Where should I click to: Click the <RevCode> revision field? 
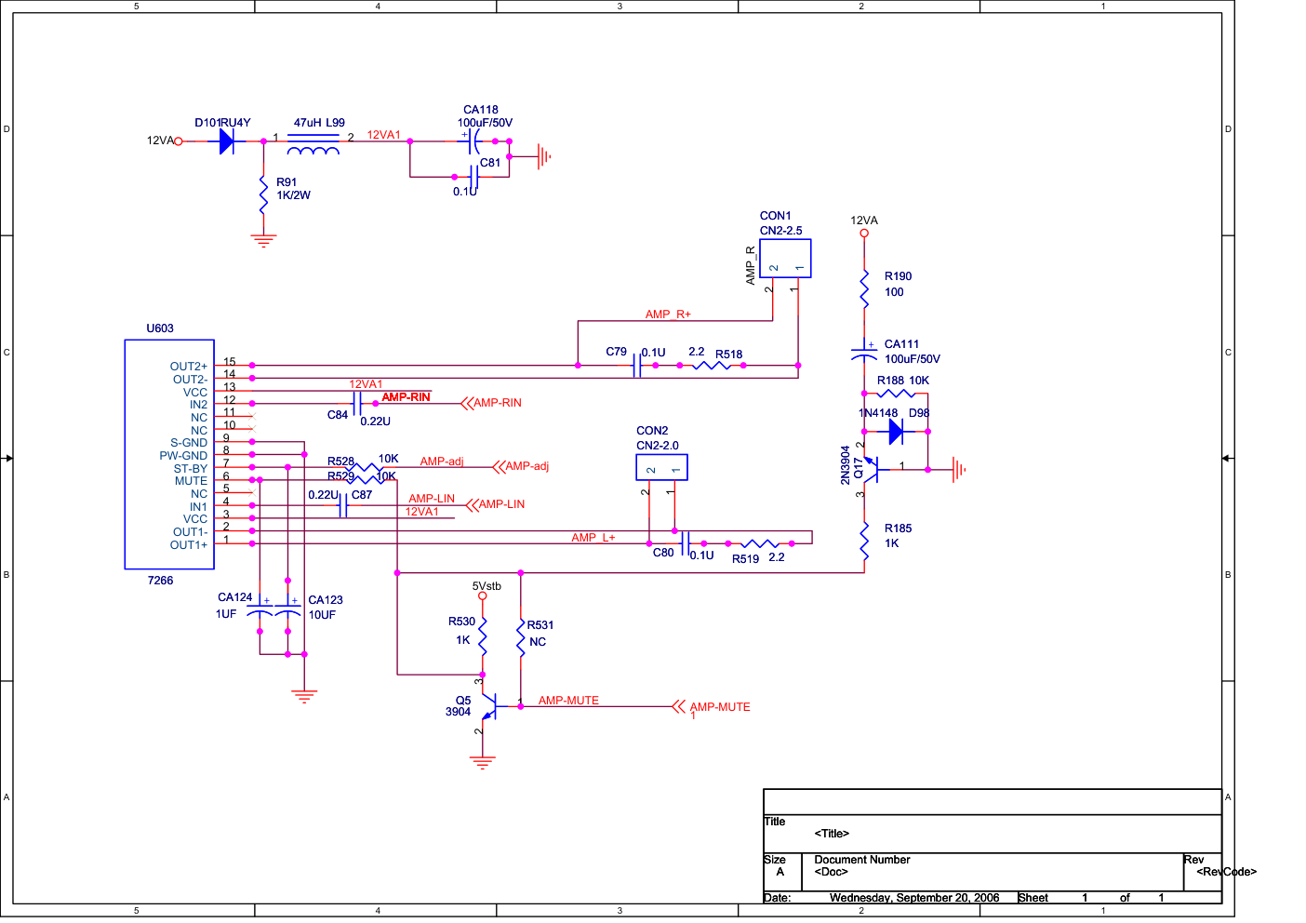(x=1226, y=872)
